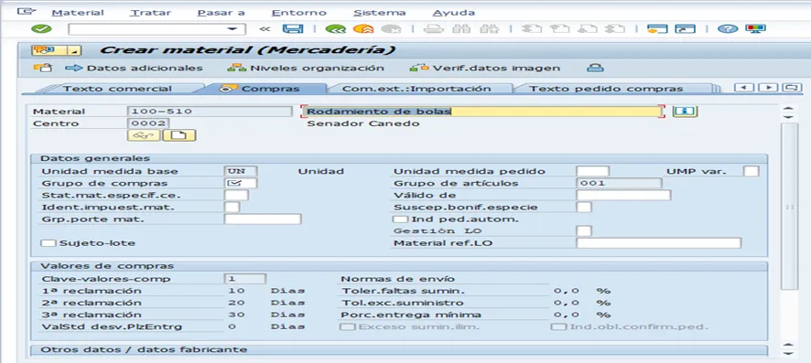811x363 pixels.
Task: Click the Grupo de compras field
Action: pyautogui.click(x=241, y=183)
